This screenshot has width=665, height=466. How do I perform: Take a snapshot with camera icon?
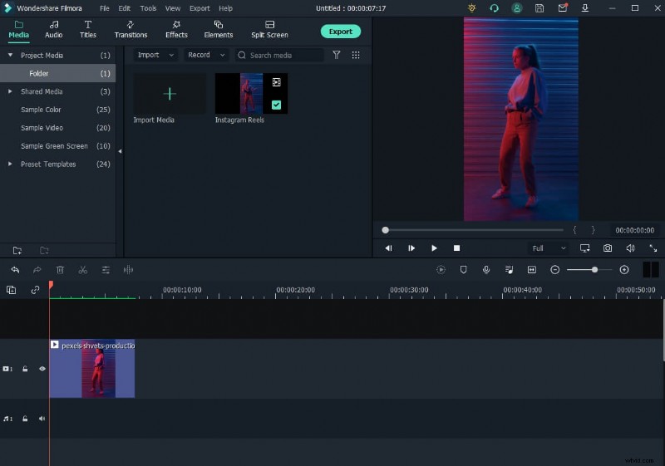click(608, 248)
